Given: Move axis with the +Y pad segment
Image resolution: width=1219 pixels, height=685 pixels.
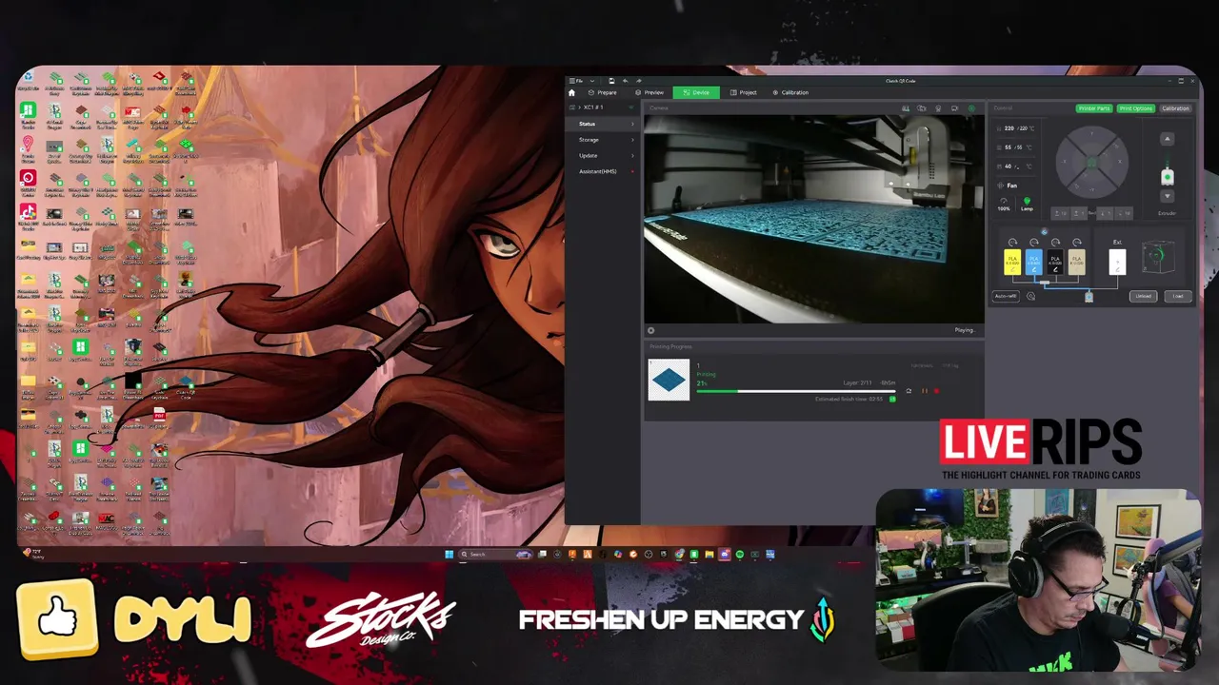Looking at the screenshot, I should tap(1091, 135).
